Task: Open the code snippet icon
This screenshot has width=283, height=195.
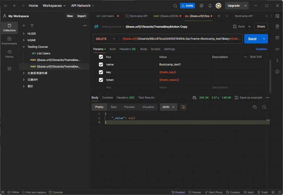Action: pos(277,49)
